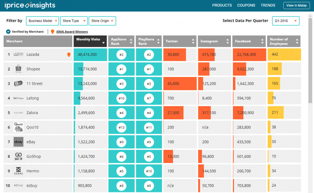Click eBay's Facebook value 433,500

(x=244, y=142)
